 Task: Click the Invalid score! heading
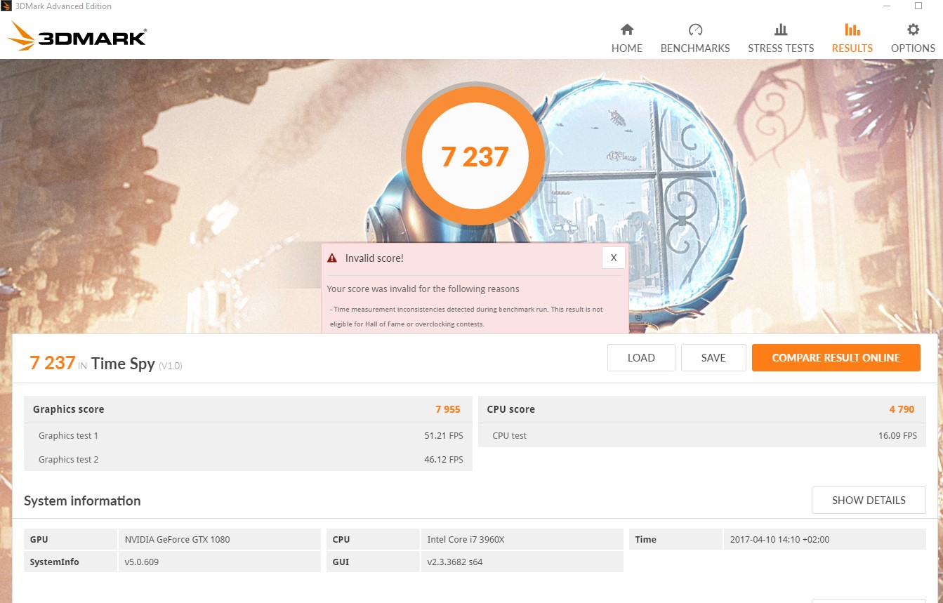(x=374, y=258)
